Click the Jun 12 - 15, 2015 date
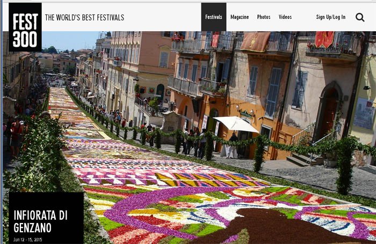This screenshot has height=244, width=376. click(27, 240)
